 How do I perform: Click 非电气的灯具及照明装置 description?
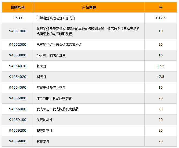(x=54, y=98)
